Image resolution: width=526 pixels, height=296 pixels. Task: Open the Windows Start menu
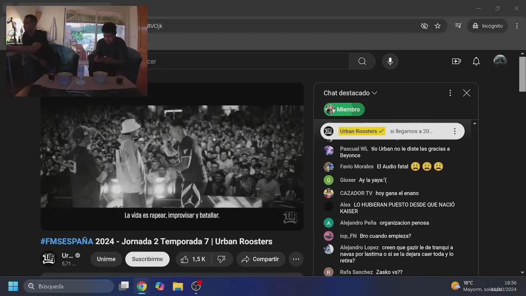point(13,286)
